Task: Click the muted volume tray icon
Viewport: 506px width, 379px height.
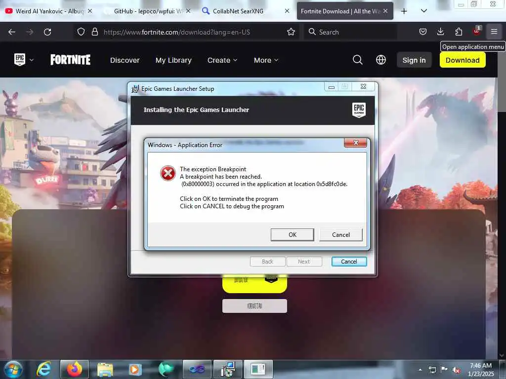Action: click(x=456, y=370)
